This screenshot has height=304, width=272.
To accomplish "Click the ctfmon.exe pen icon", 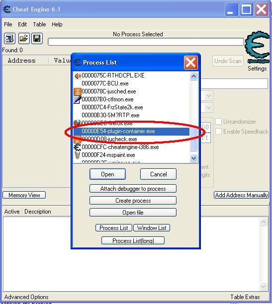I will [x=77, y=100].
